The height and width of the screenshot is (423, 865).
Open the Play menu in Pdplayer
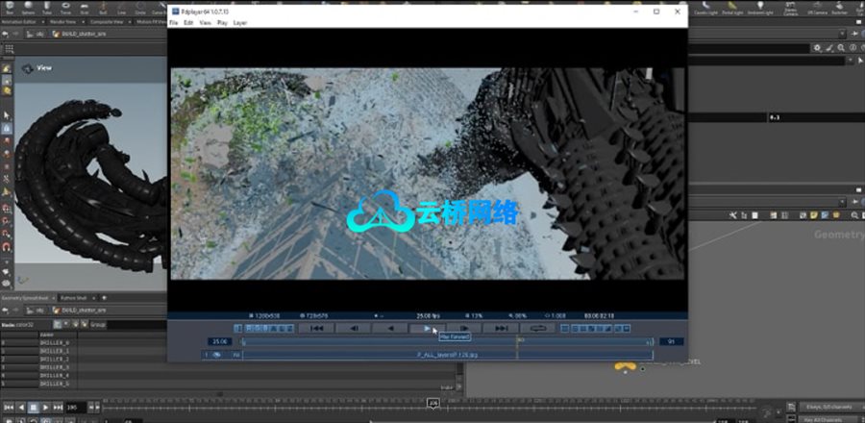[222, 22]
